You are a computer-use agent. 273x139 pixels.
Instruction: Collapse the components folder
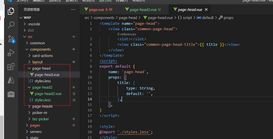[x=40, y=49]
